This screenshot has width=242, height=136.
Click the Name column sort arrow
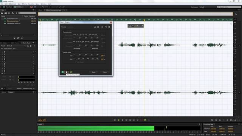click(x=22, y=16)
